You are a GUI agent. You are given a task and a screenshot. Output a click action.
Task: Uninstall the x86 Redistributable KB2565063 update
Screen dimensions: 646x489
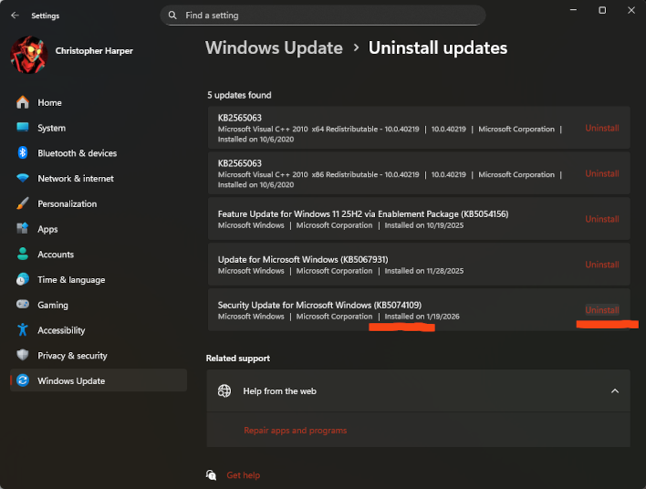(602, 173)
